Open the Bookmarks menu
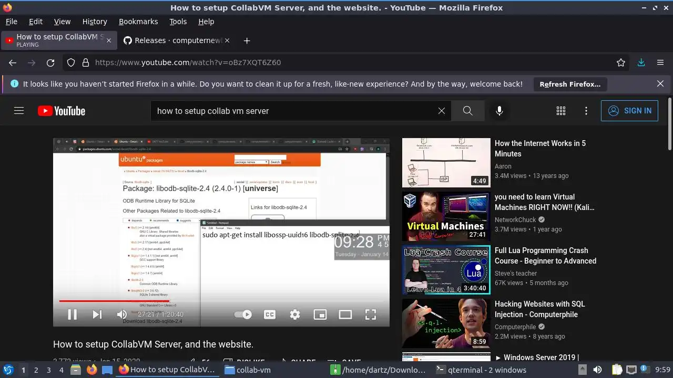Viewport: 673px width, 378px height. pyautogui.click(x=138, y=22)
